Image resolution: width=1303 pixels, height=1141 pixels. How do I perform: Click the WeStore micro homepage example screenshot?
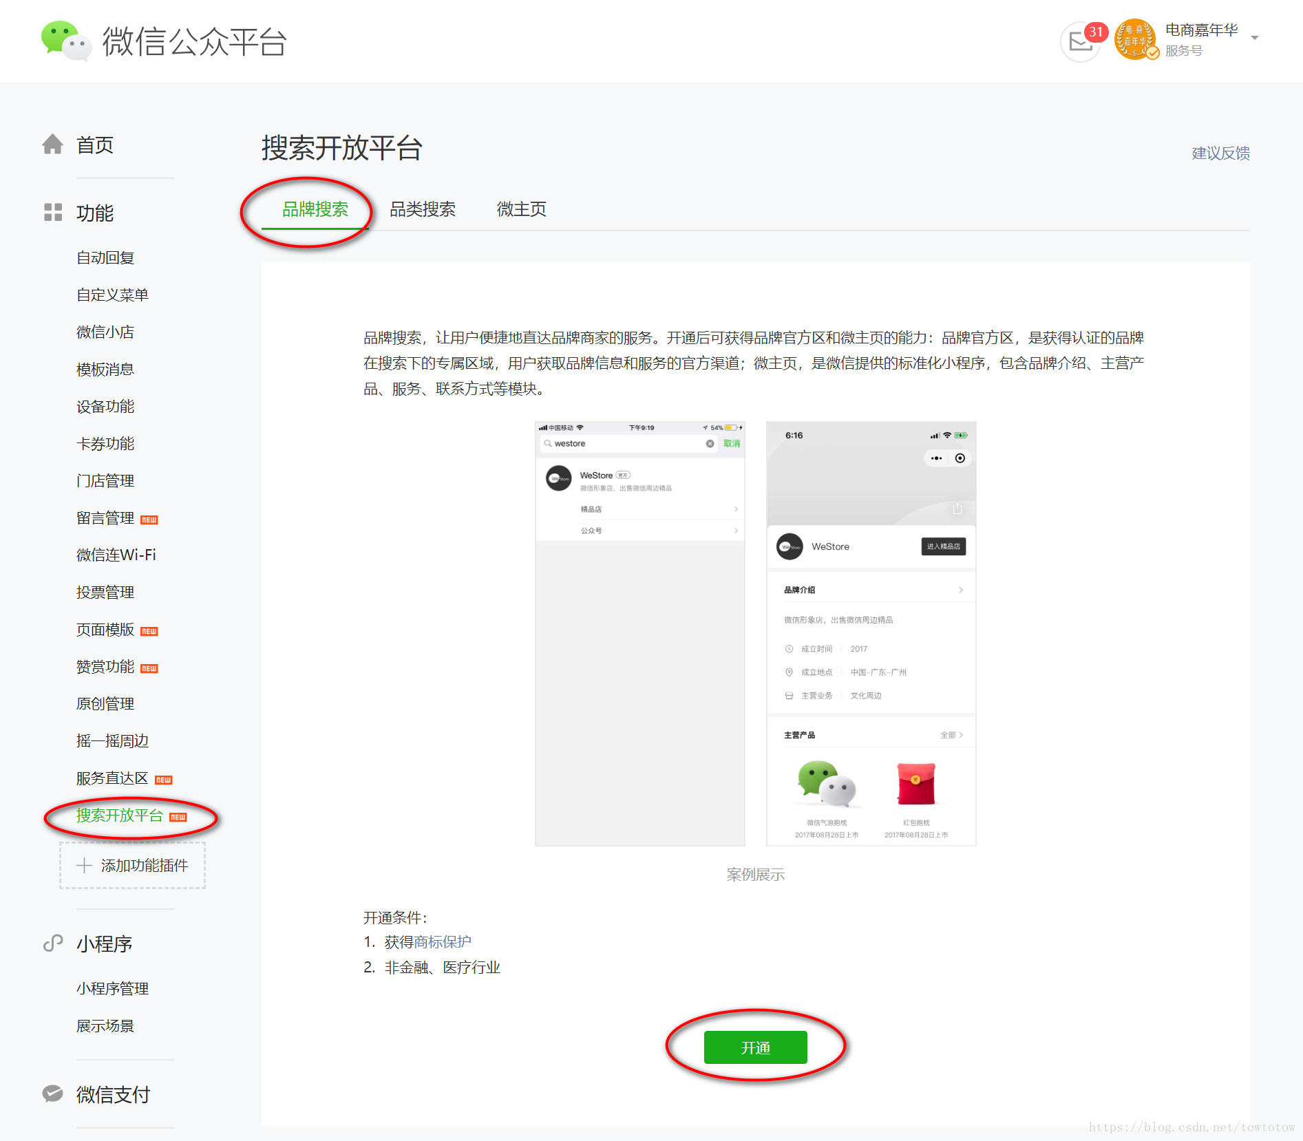[871, 633]
